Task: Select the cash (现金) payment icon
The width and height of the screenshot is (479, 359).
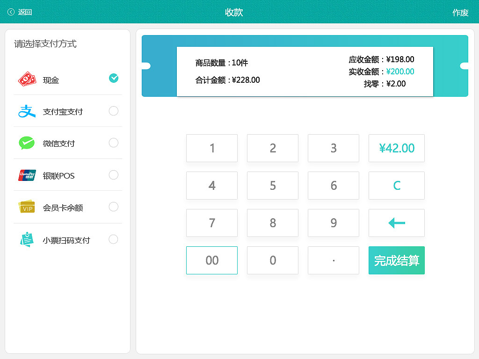Action: point(27,79)
